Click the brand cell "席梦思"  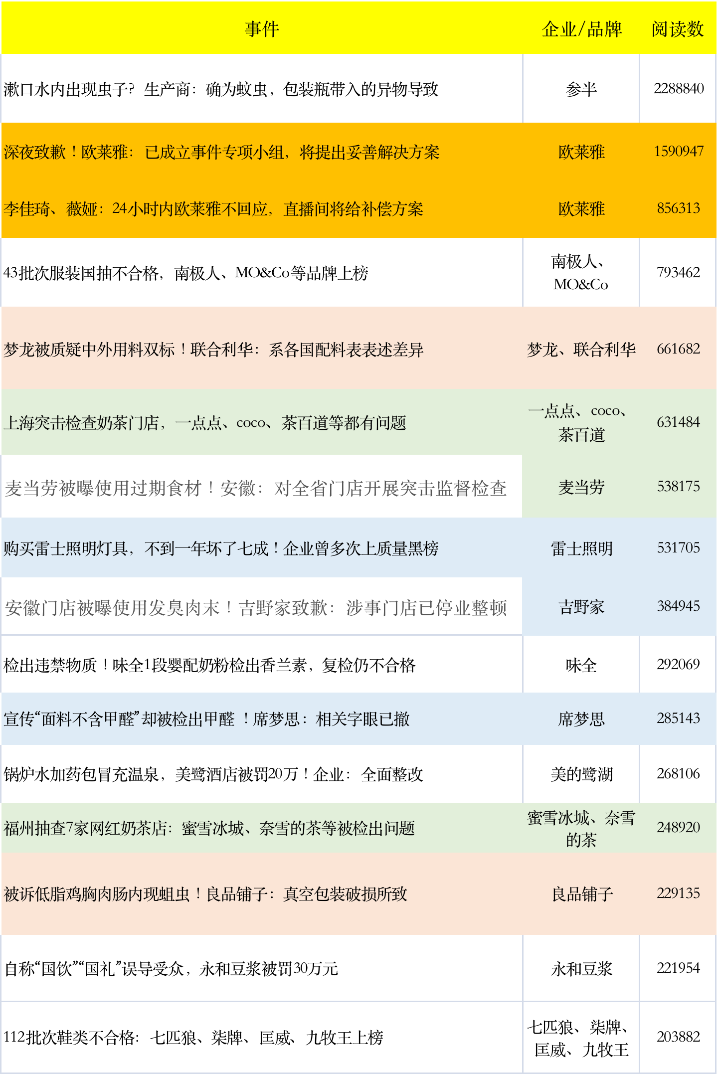coord(581,719)
